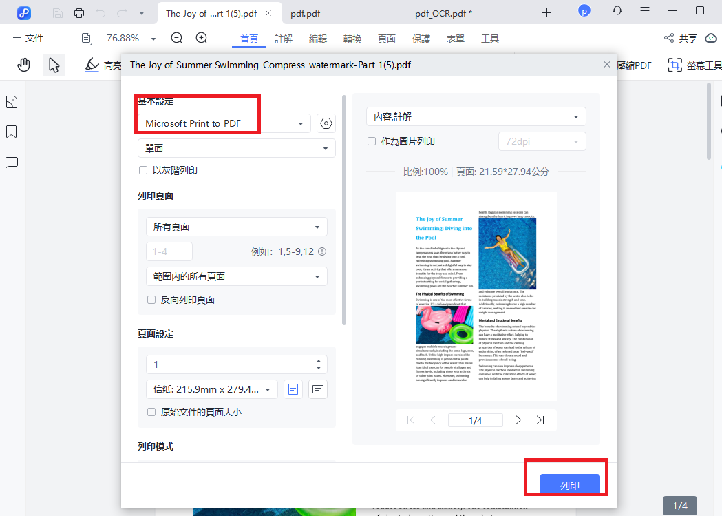The height and width of the screenshot is (516, 722).
Task: Open the Highlight tool
Action: tap(92, 64)
